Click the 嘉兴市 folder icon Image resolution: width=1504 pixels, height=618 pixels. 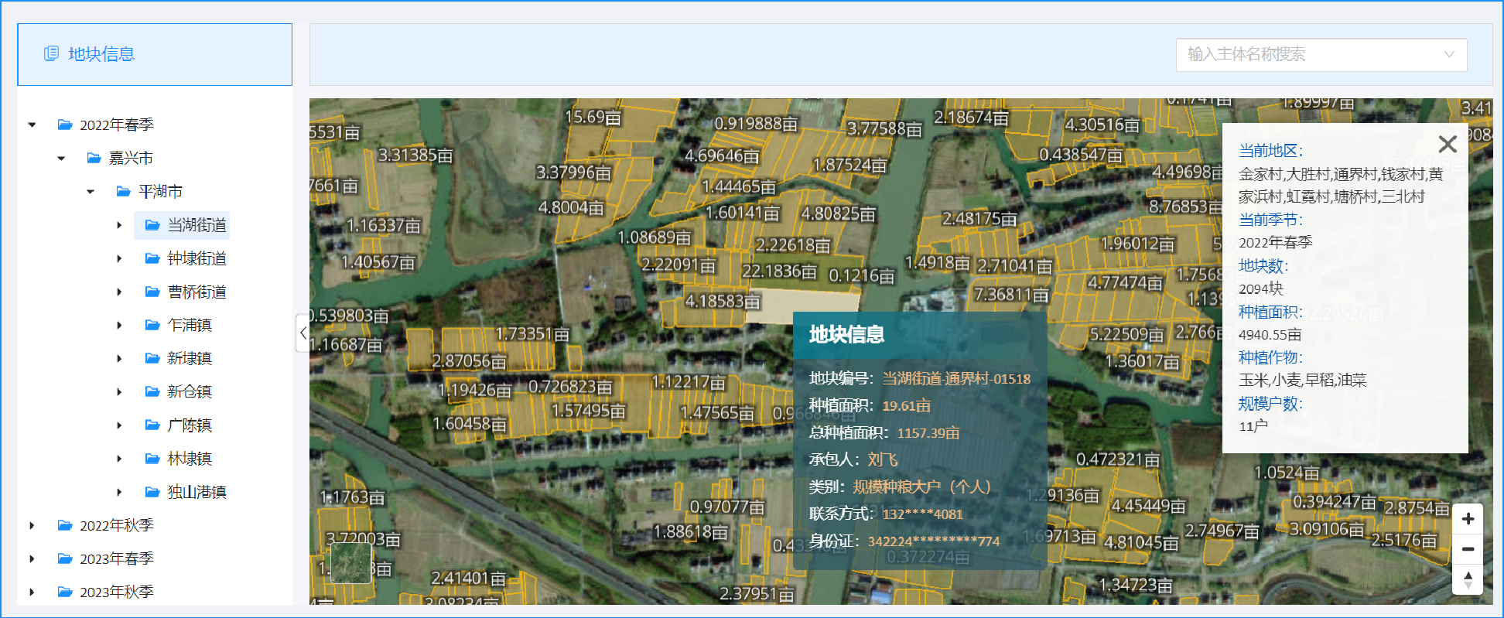94,158
